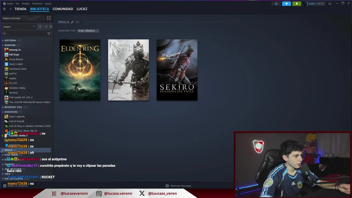
Task: Click the Golf It! game icon
Action: (x=6, y=74)
